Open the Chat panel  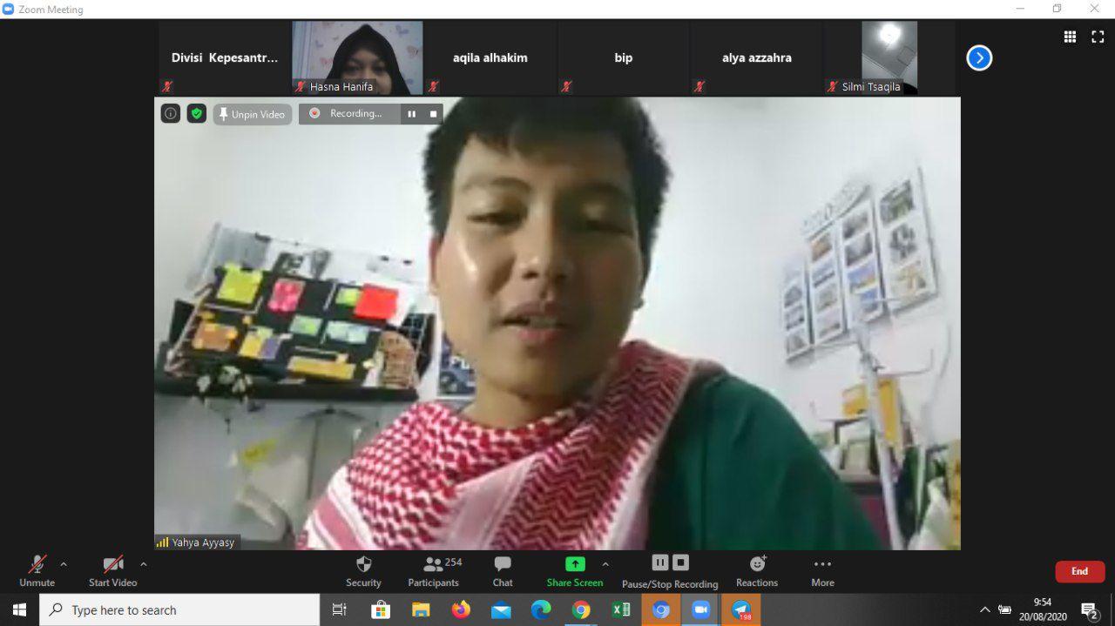point(503,570)
